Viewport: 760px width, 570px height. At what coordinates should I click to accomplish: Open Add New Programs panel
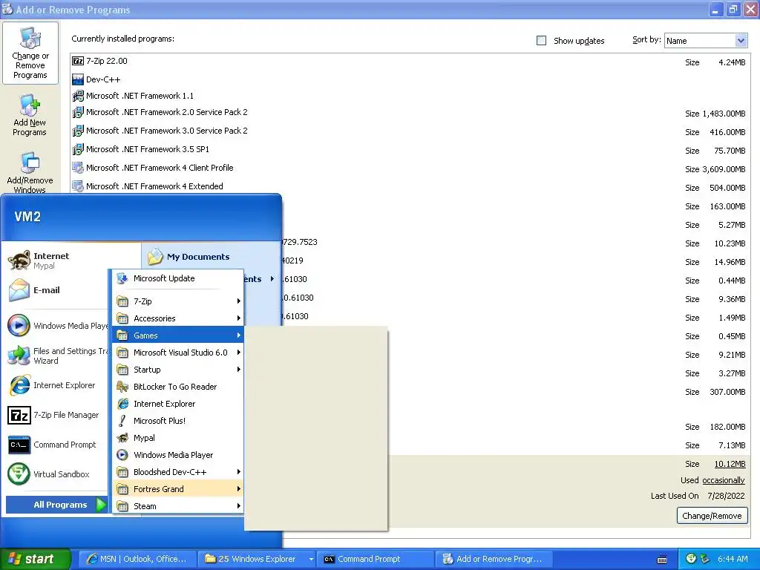[x=30, y=115]
